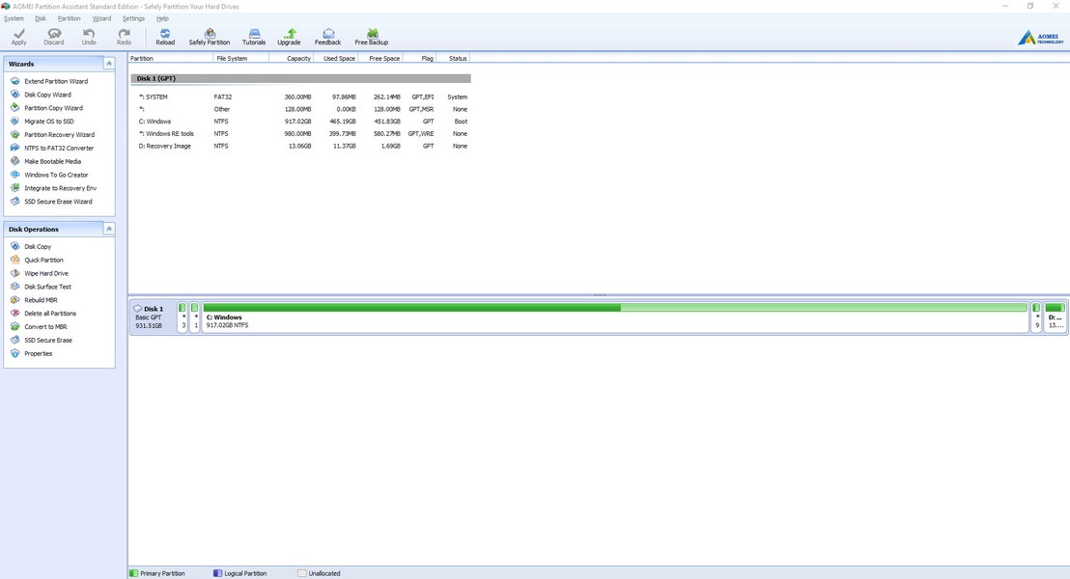Viewport: 1070px width, 579px height.
Task: Open the Help menu
Action: pos(162,18)
